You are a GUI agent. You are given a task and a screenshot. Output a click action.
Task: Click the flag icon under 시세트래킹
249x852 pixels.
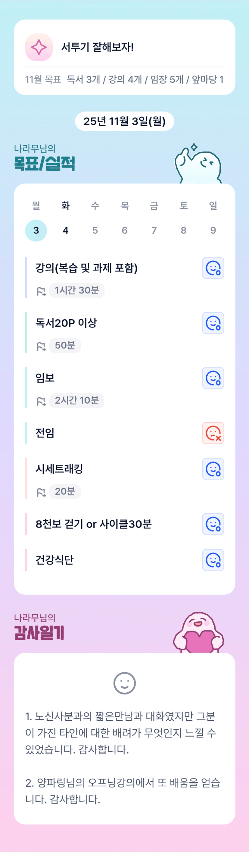tap(41, 492)
